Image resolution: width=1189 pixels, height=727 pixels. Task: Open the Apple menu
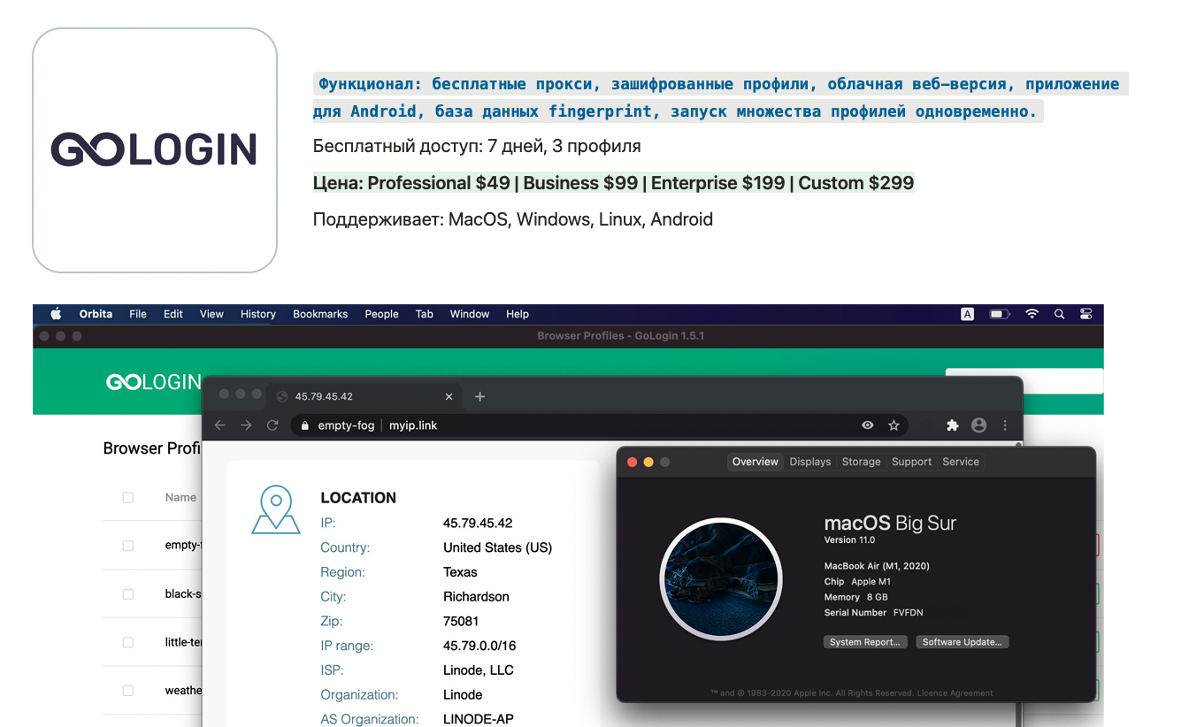[56, 314]
